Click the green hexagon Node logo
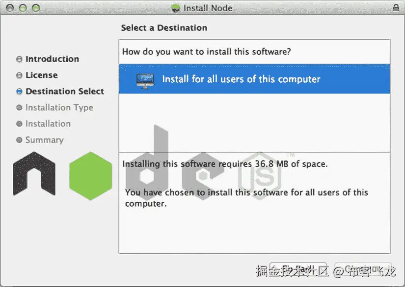The height and width of the screenshot is (287, 405). (x=91, y=176)
